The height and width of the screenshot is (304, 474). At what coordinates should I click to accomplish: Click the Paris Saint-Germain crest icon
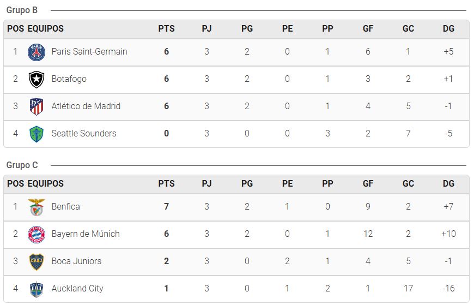point(37,52)
